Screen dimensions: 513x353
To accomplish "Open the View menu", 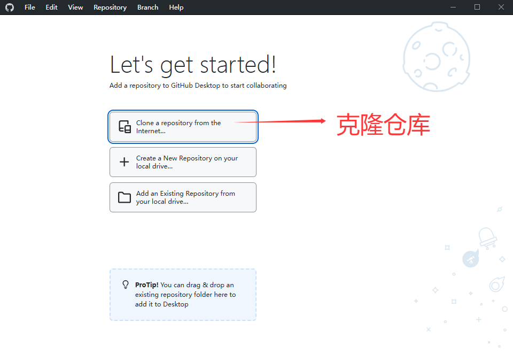I will [x=75, y=7].
